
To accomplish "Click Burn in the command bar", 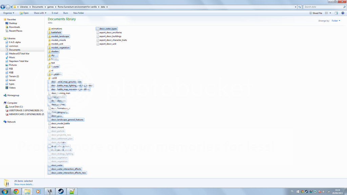I will click(x=65, y=13).
